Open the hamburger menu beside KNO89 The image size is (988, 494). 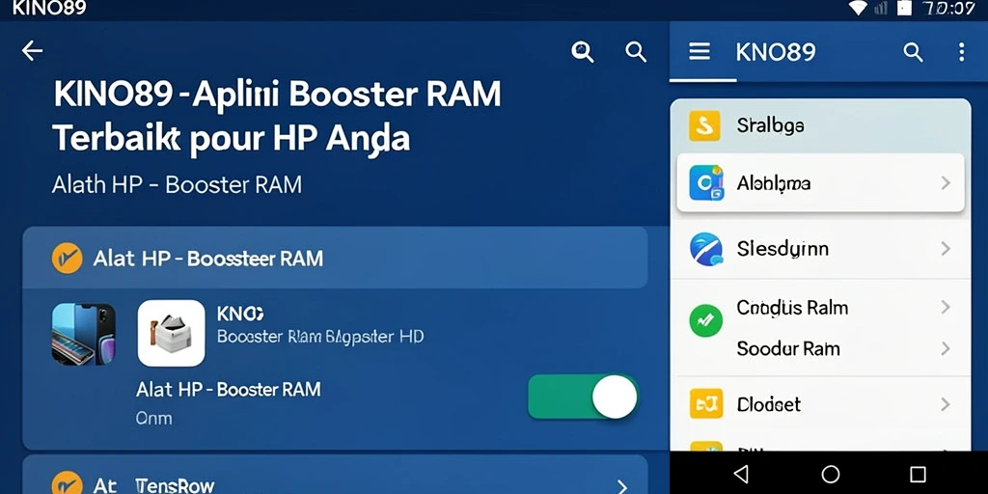[x=700, y=52]
